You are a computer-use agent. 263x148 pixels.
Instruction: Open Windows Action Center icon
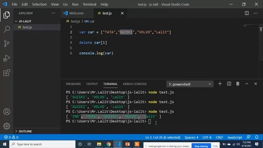click(x=256, y=144)
